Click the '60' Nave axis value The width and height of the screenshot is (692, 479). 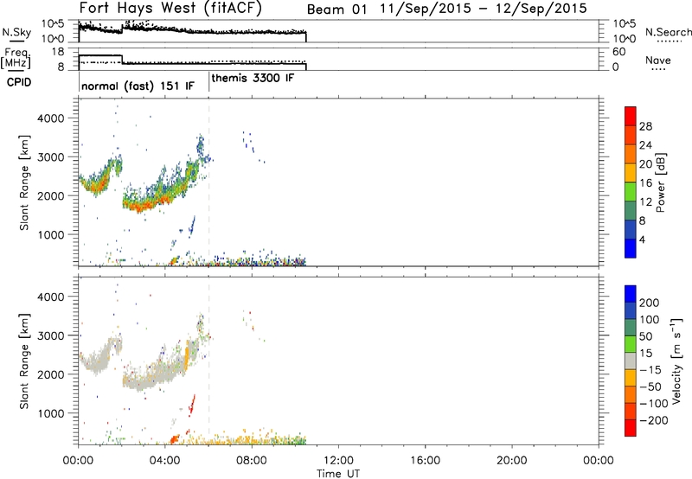pyautogui.click(x=618, y=52)
